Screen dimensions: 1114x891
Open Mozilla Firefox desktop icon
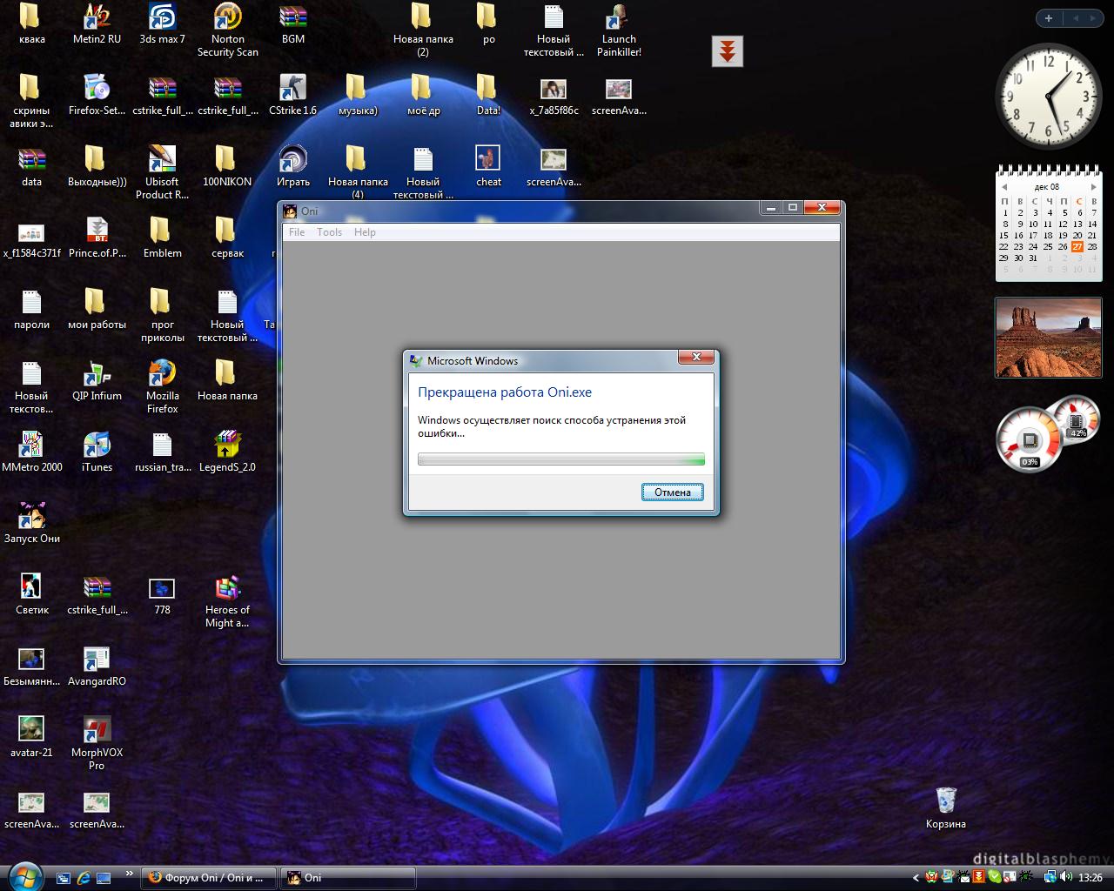tap(162, 374)
